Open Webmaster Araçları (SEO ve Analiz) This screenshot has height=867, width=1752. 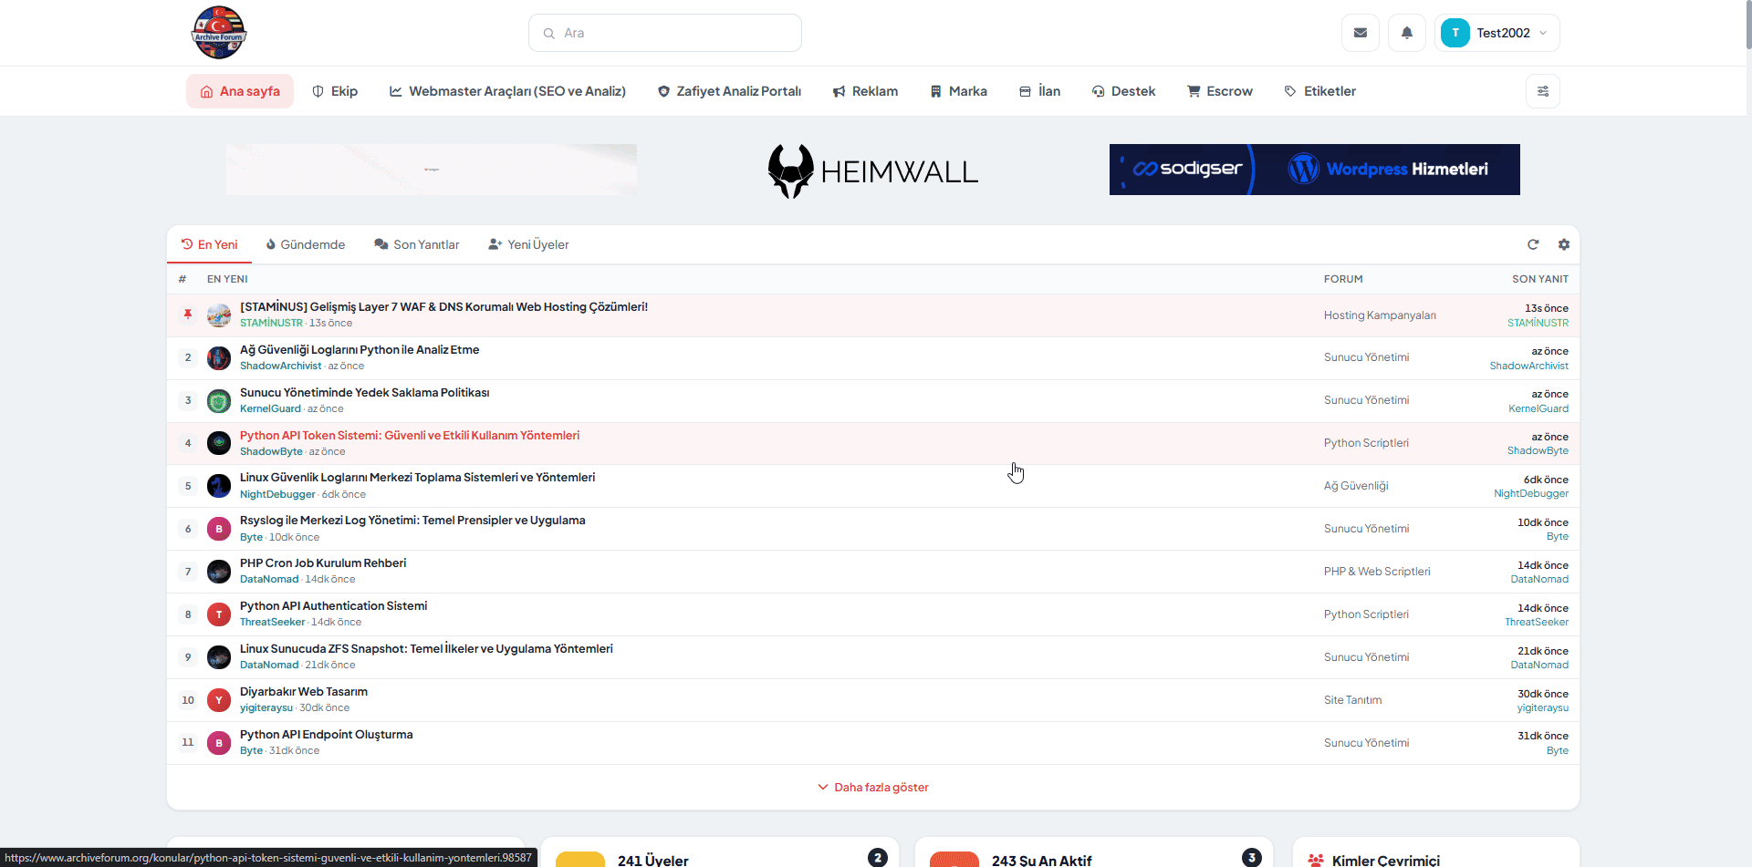[x=507, y=91]
